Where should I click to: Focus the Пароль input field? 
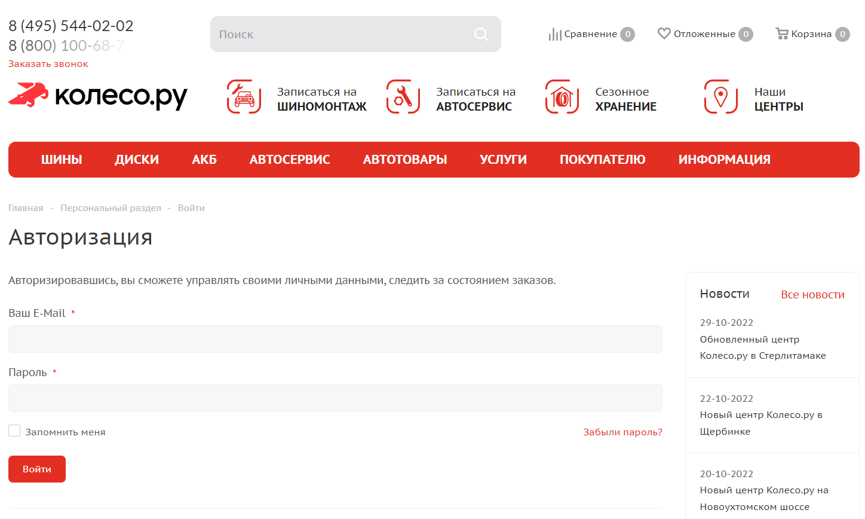(335, 398)
